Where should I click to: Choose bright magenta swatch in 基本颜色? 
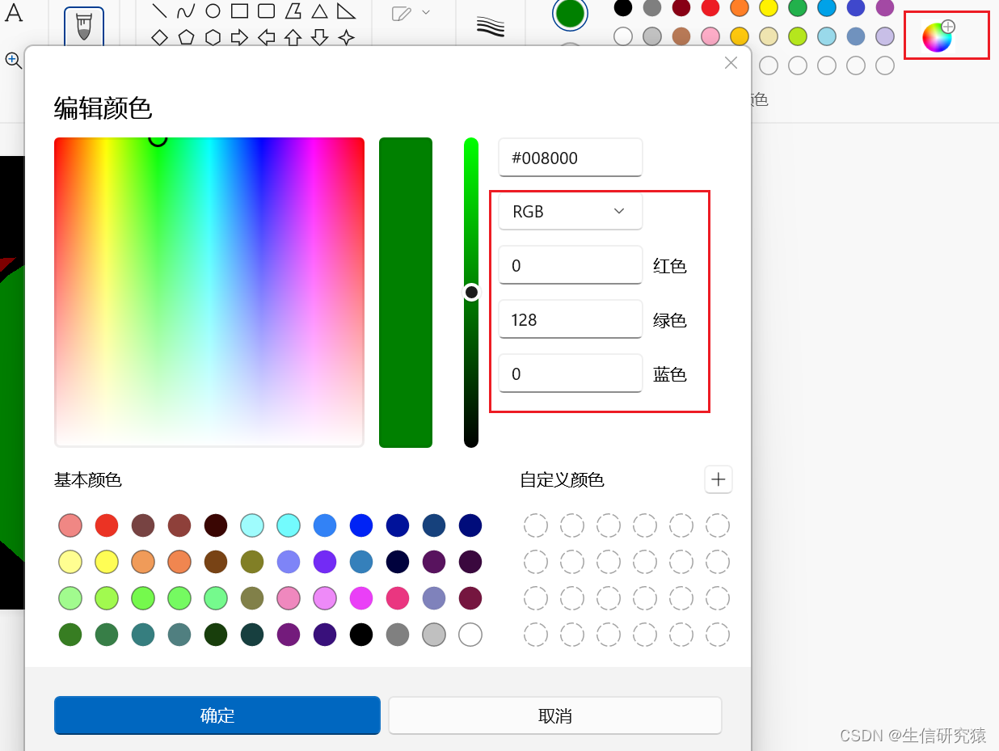tap(361, 598)
